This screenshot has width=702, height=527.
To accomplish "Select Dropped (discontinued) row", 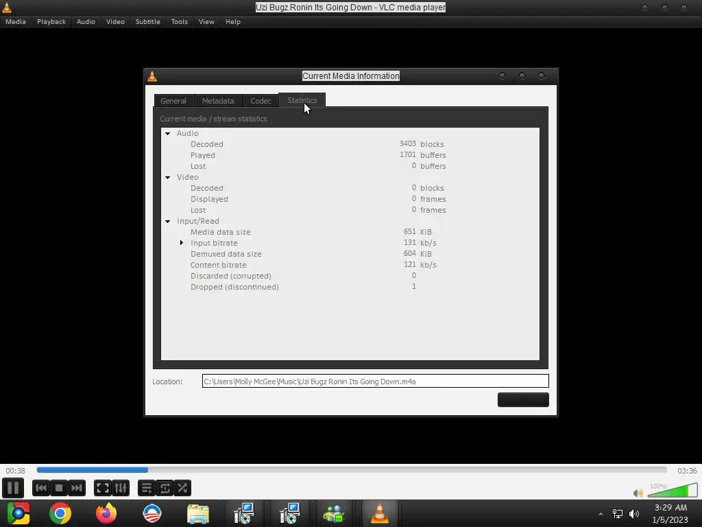I will pyautogui.click(x=350, y=287).
